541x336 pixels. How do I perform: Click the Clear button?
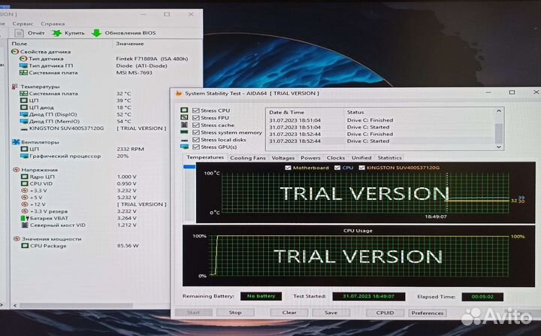289,313
